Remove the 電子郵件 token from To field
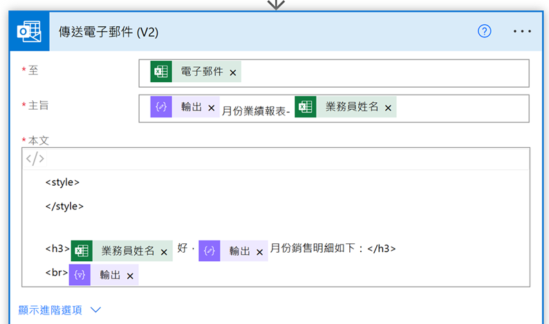549x324 pixels. point(233,73)
